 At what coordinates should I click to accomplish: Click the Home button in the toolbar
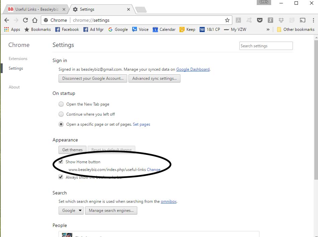(34, 20)
